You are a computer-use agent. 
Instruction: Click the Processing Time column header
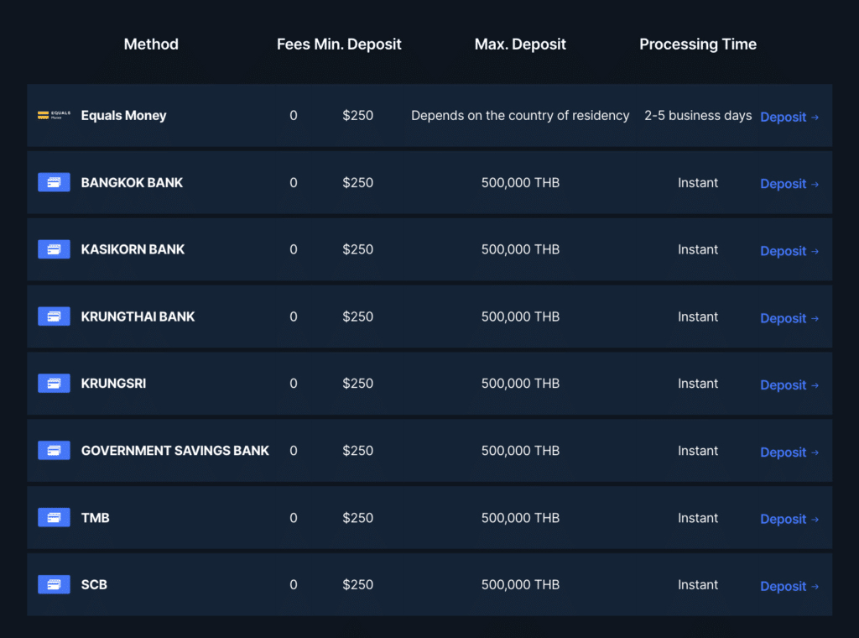click(698, 44)
